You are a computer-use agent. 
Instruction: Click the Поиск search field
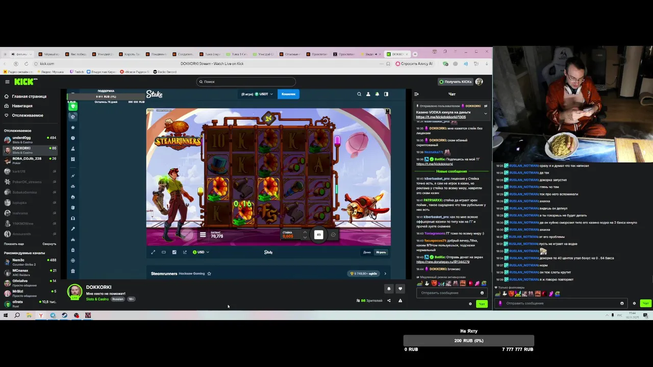(x=246, y=82)
